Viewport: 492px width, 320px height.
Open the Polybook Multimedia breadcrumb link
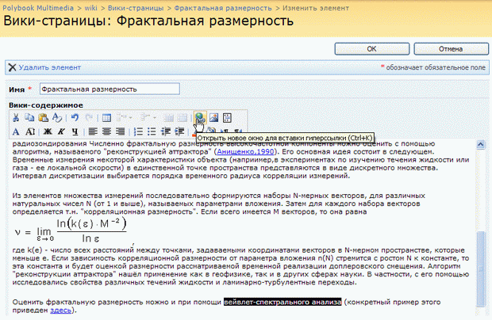[38, 8]
